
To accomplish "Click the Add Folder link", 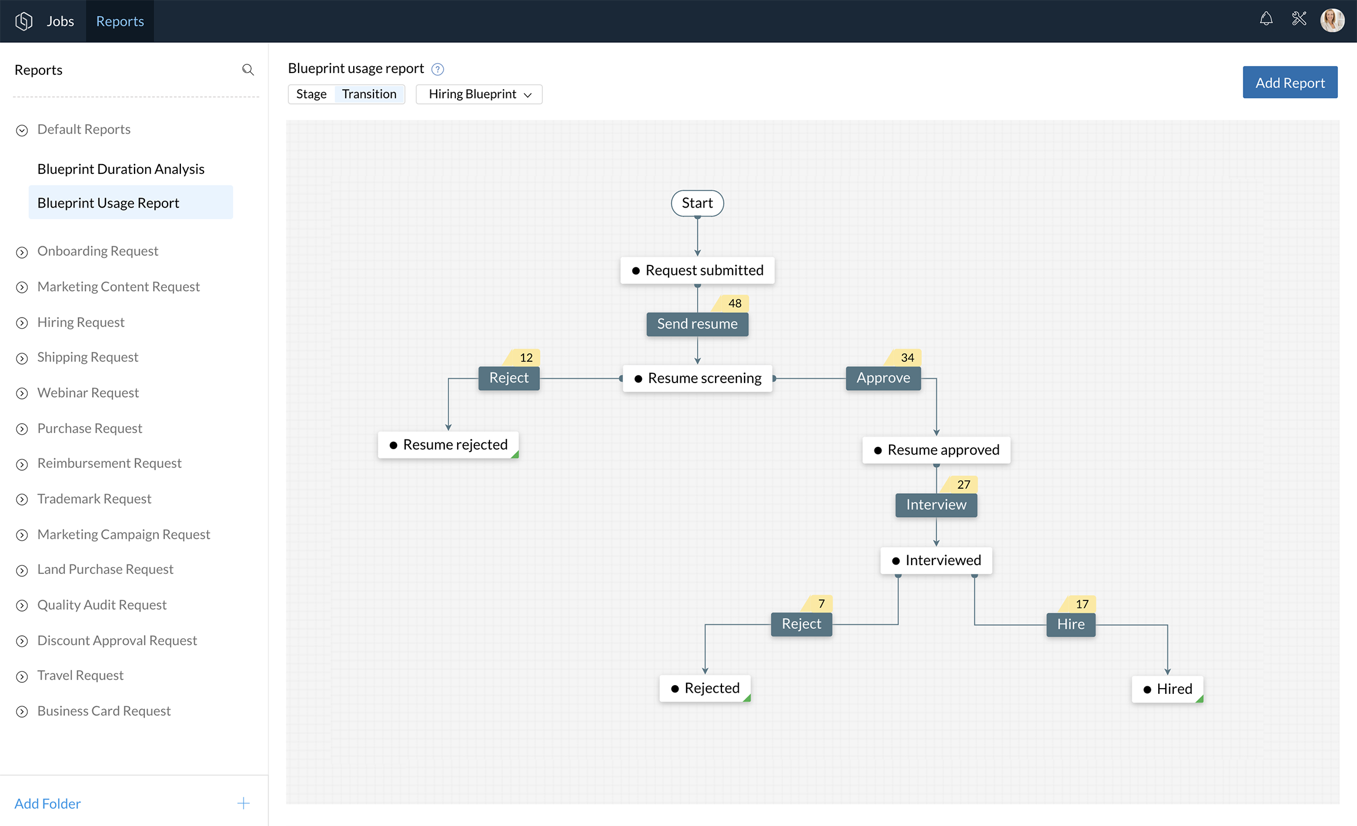I will tap(48, 803).
